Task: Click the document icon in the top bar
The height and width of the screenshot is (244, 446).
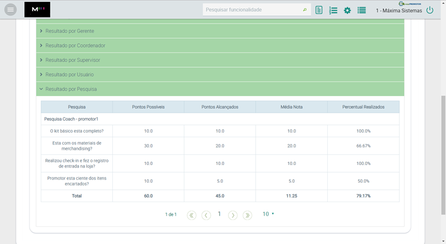Action: coord(319,10)
